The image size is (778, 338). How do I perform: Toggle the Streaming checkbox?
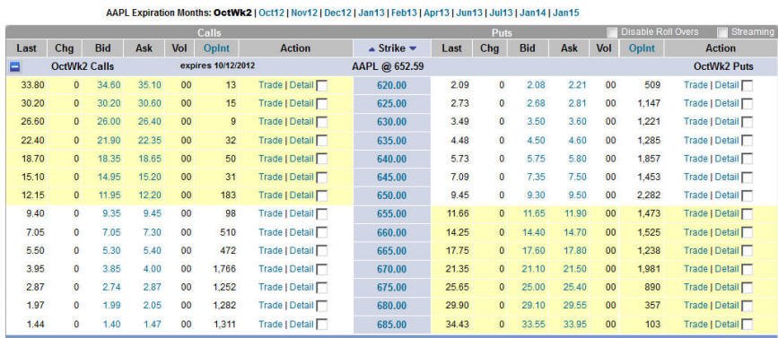(723, 32)
